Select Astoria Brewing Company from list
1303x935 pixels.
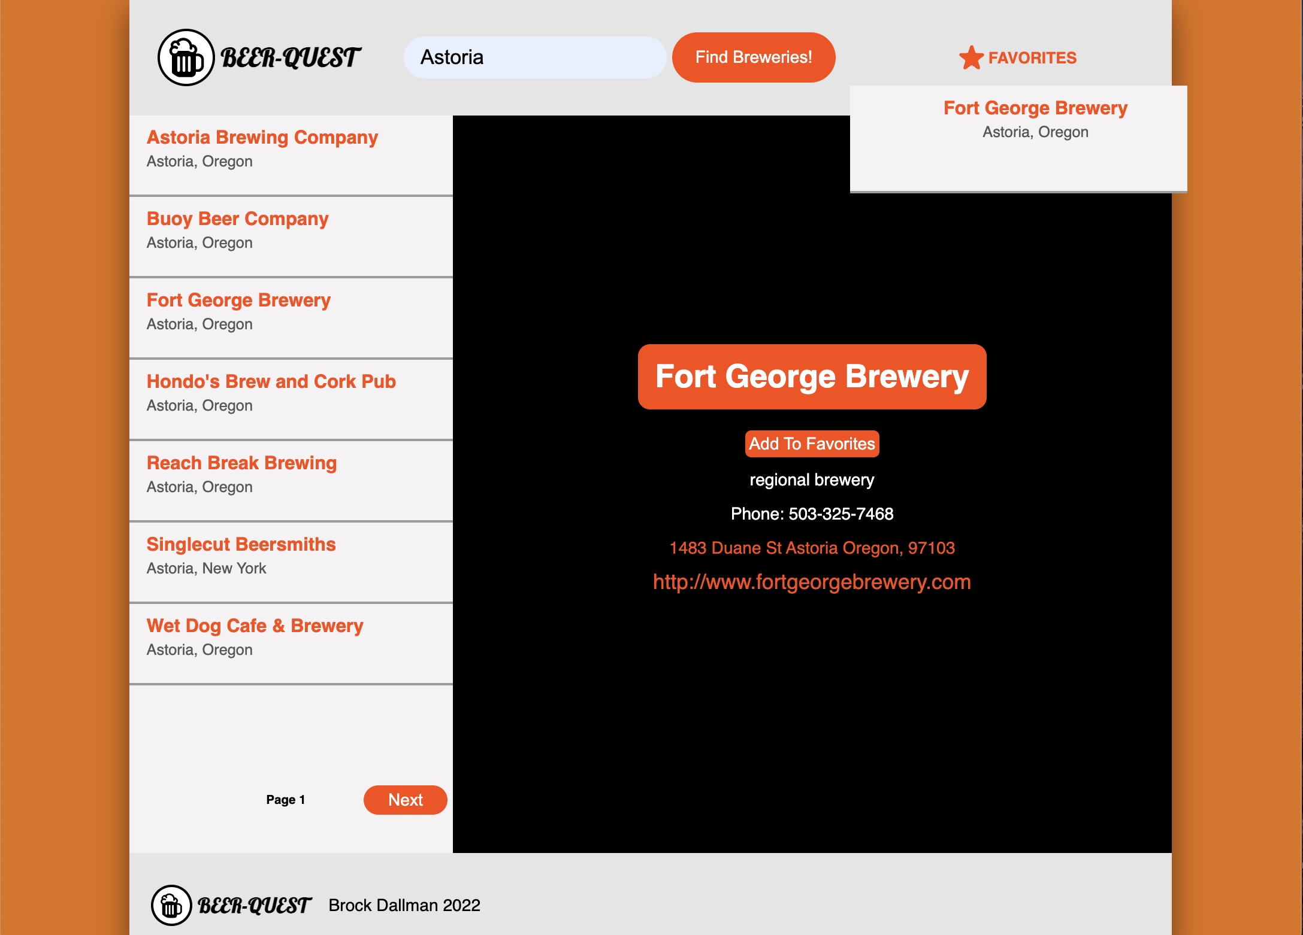pos(263,136)
